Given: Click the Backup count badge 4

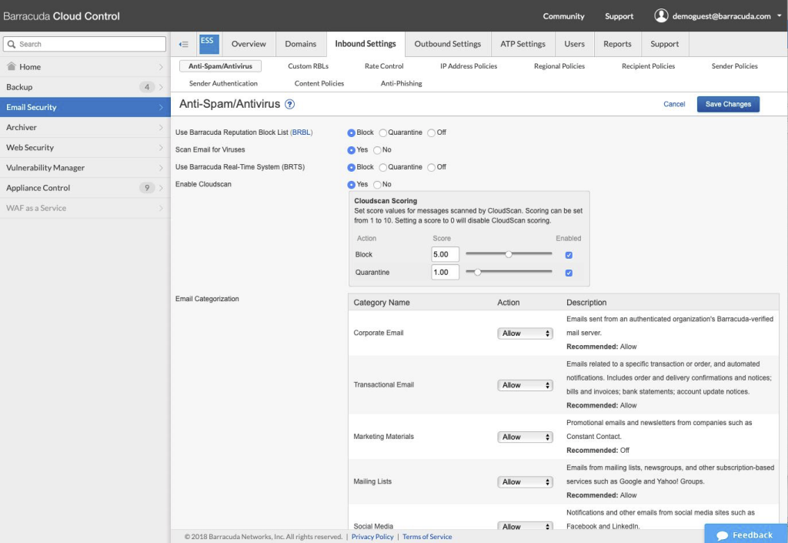Looking at the screenshot, I should [x=147, y=87].
